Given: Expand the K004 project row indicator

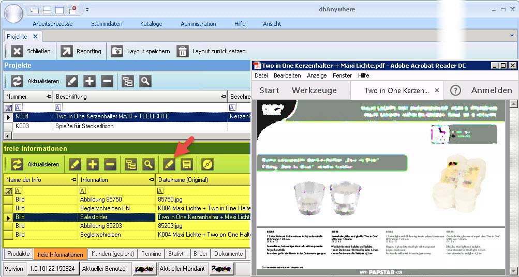Looking at the screenshot, I should click(8, 117).
